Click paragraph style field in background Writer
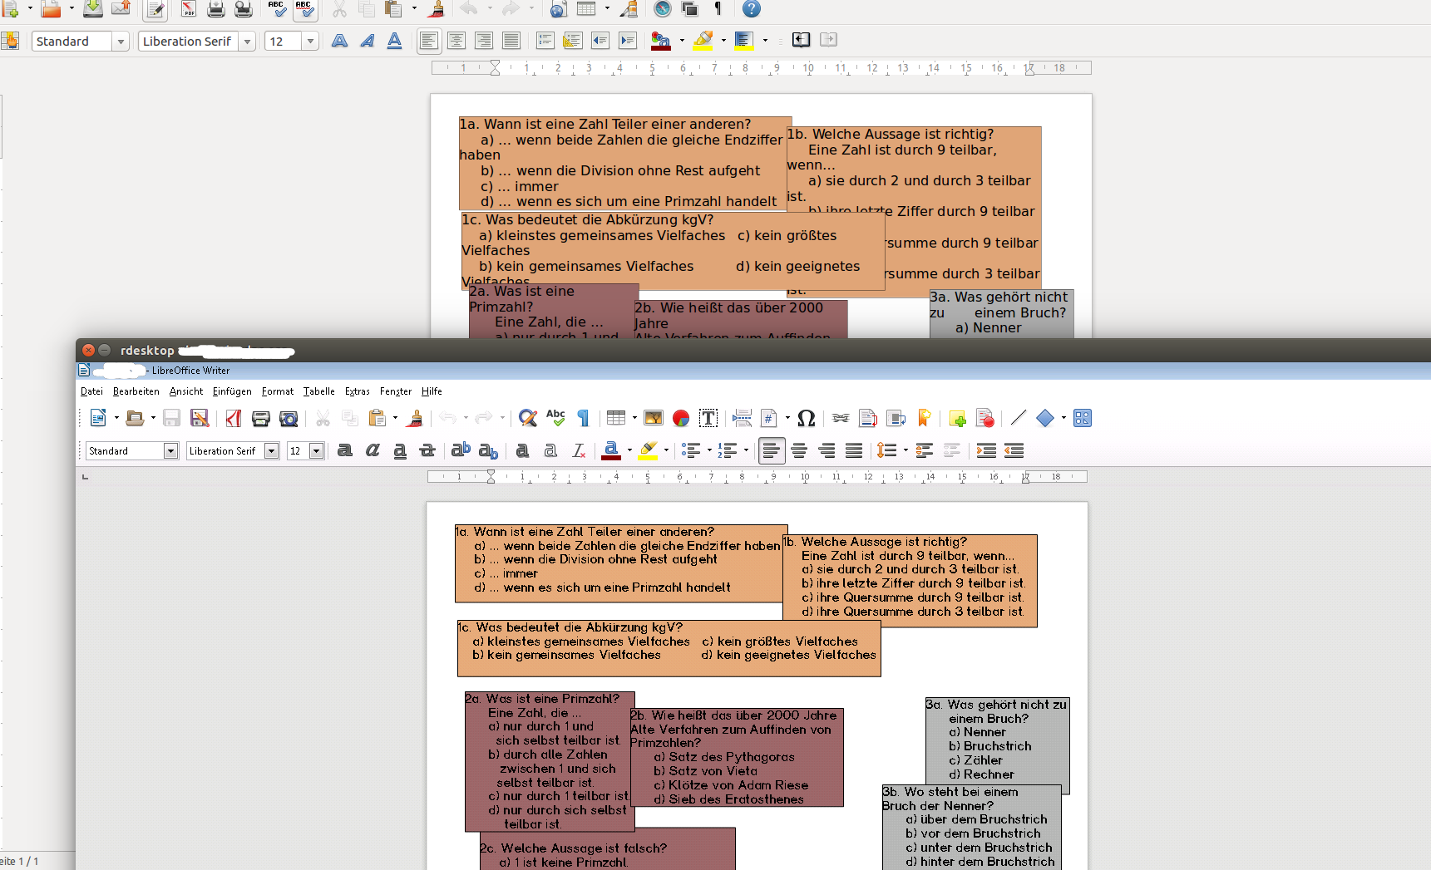The width and height of the screenshot is (1431, 870). [72, 42]
